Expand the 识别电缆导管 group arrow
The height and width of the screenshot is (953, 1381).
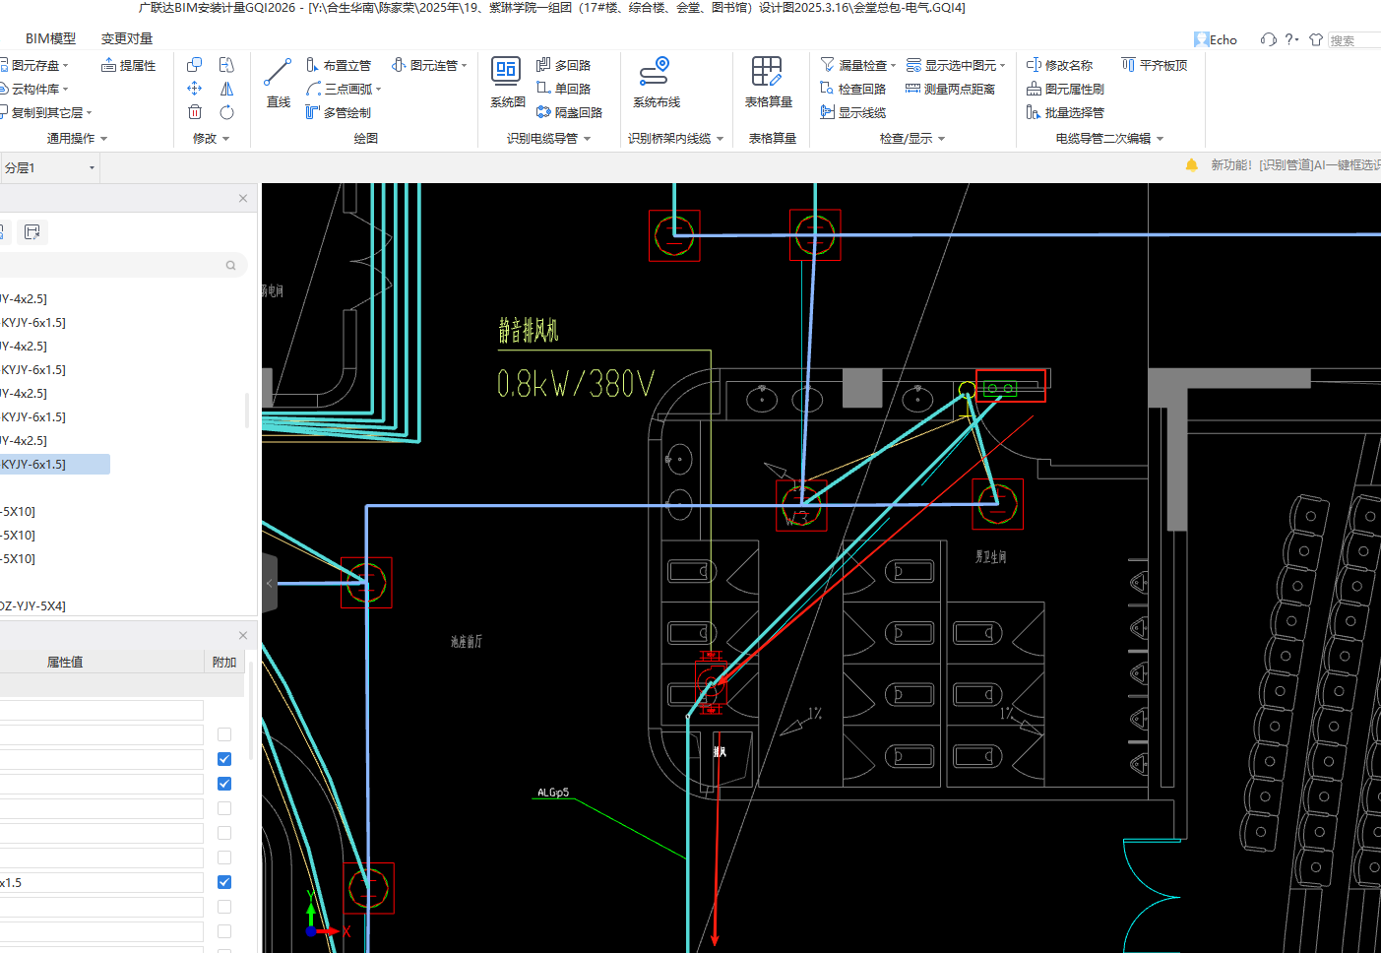pos(588,139)
